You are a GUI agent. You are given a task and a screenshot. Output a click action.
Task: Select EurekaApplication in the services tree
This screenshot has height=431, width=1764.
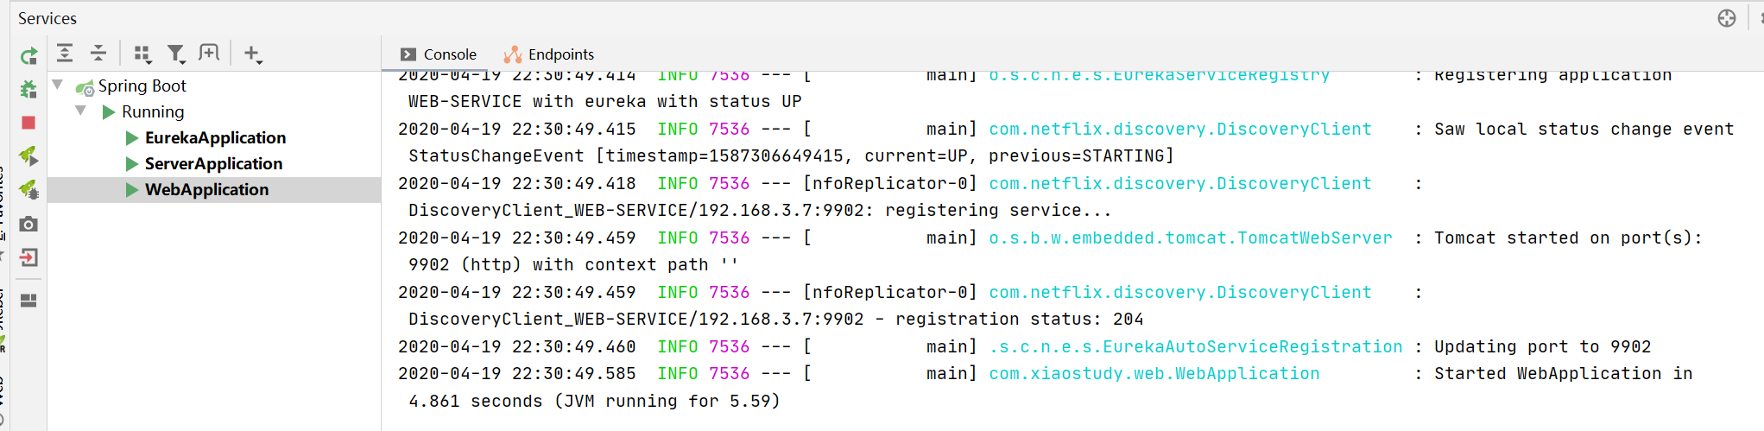click(x=215, y=137)
